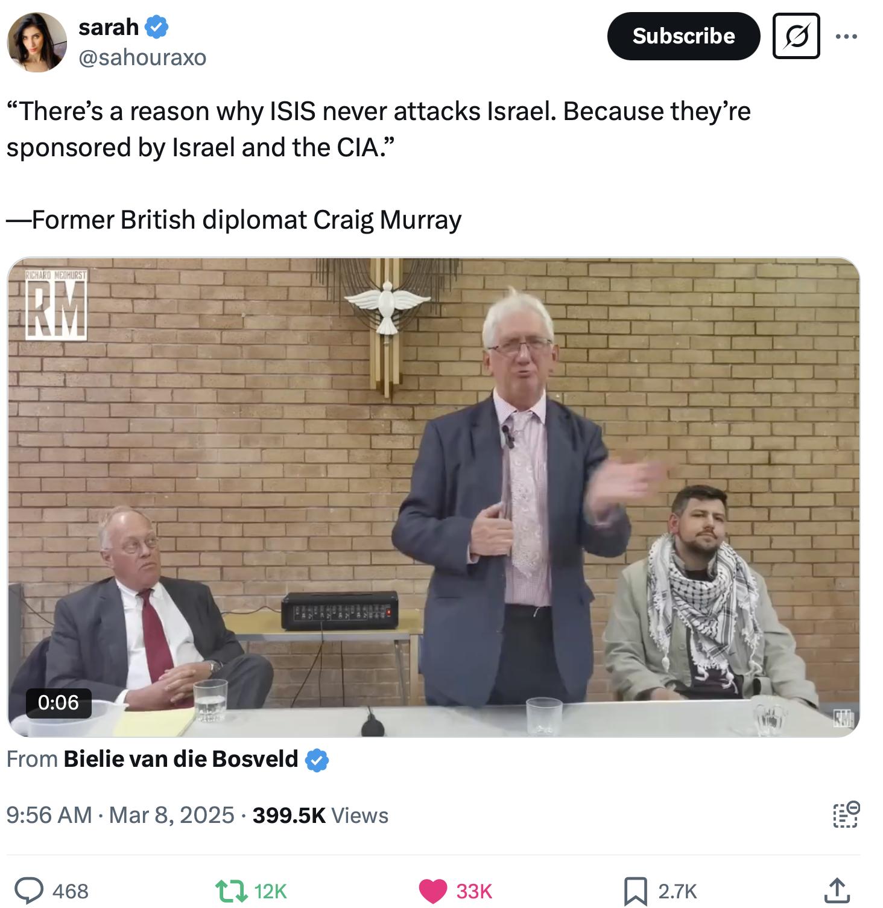Click the sarah display name
Viewport: 883px width, 908px height.
[x=109, y=27]
